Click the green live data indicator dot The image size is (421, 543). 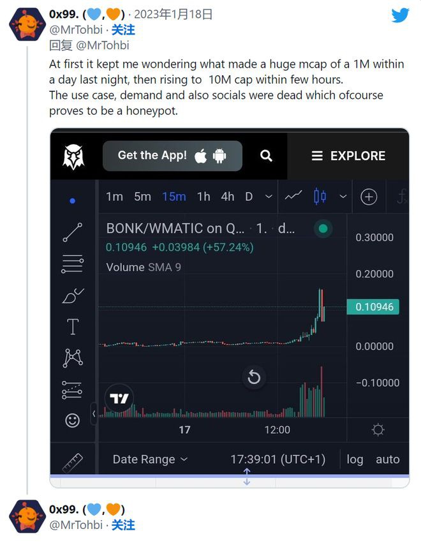[323, 227]
